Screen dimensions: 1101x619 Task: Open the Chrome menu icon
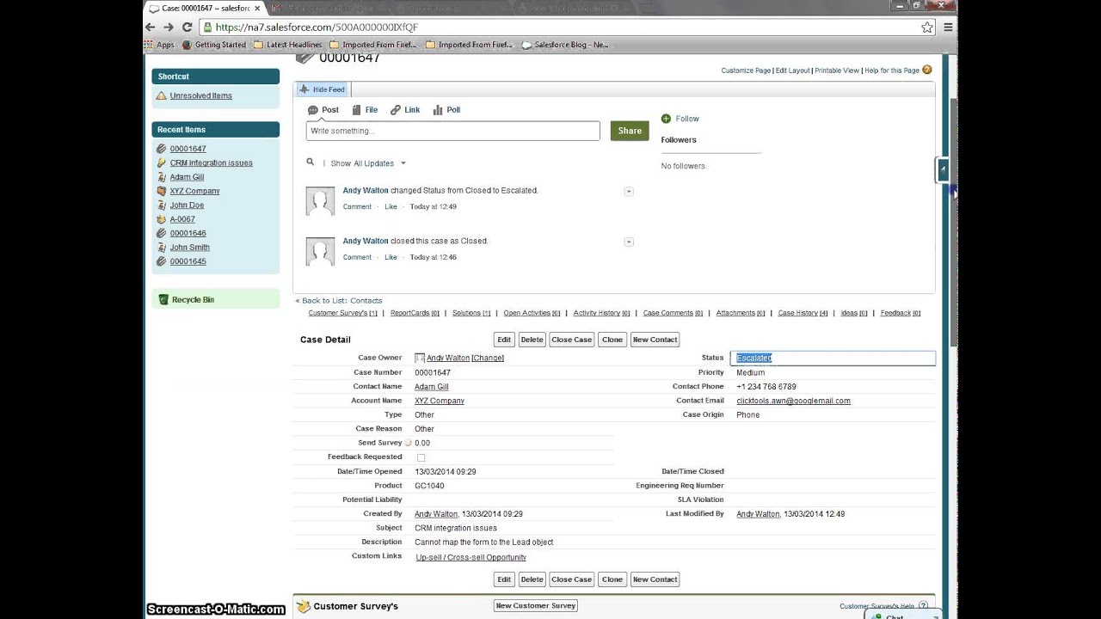coord(948,28)
